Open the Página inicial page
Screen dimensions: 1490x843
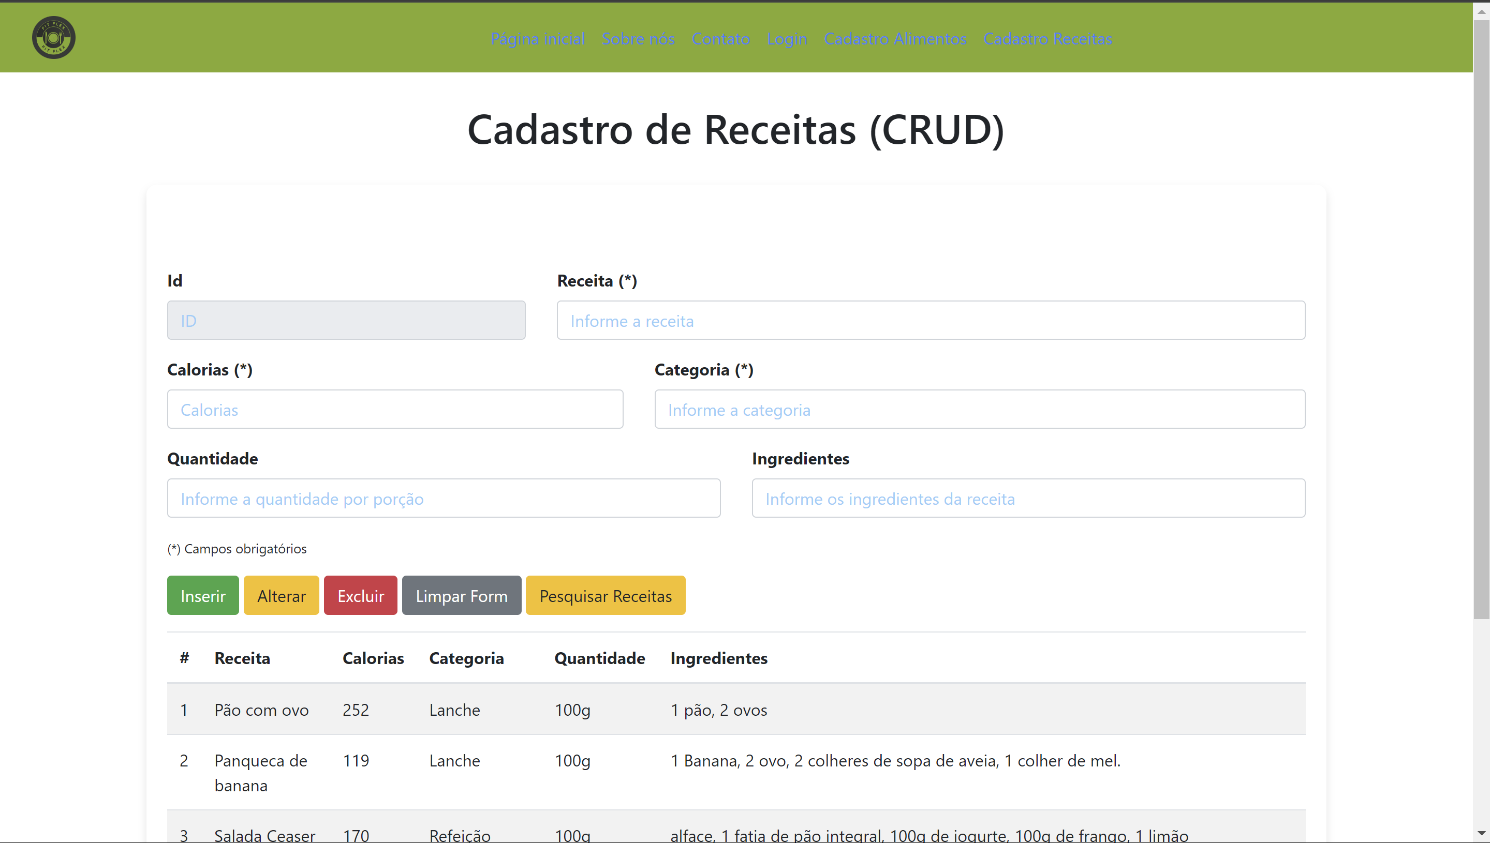[x=537, y=39]
